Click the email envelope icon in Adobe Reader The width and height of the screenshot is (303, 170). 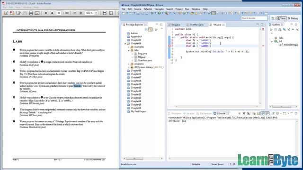click(x=37, y=13)
